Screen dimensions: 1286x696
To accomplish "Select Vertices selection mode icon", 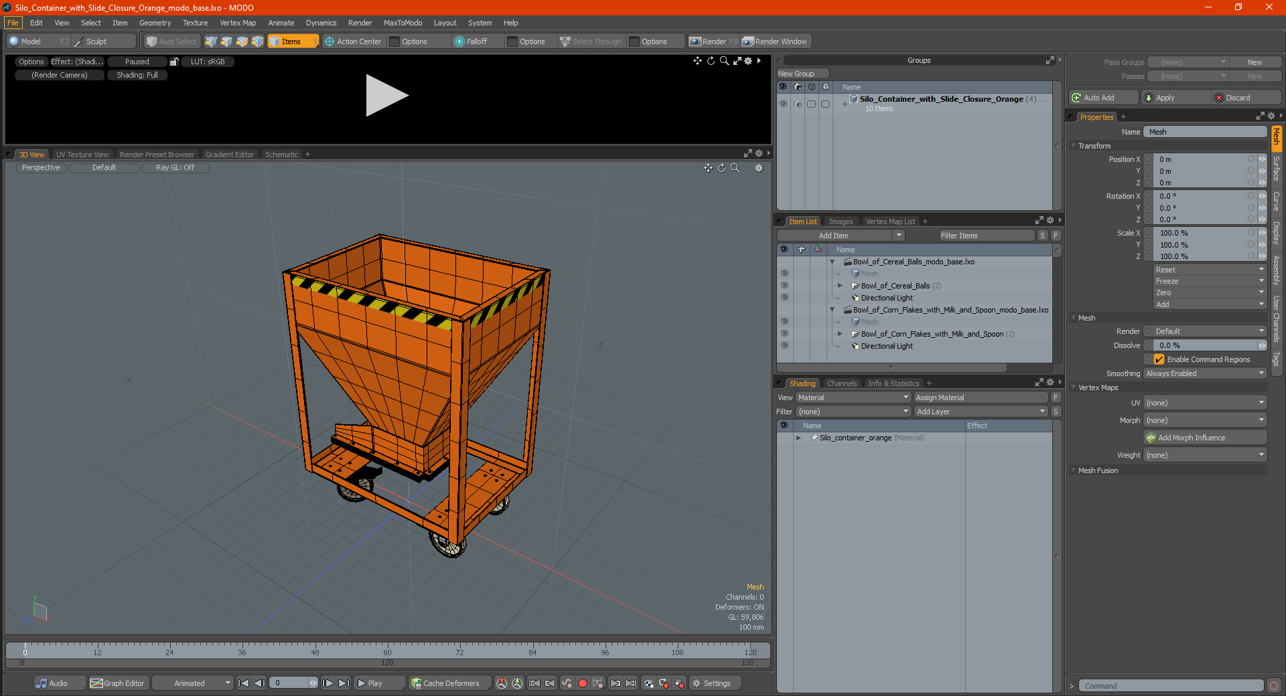I will click(x=211, y=41).
